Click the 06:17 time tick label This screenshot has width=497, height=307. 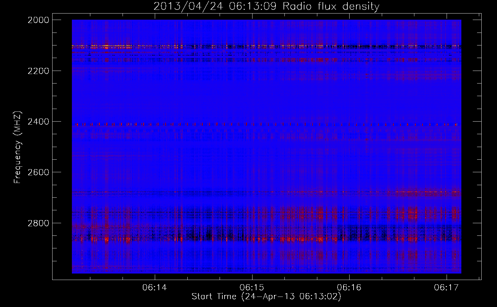[446, 287]
